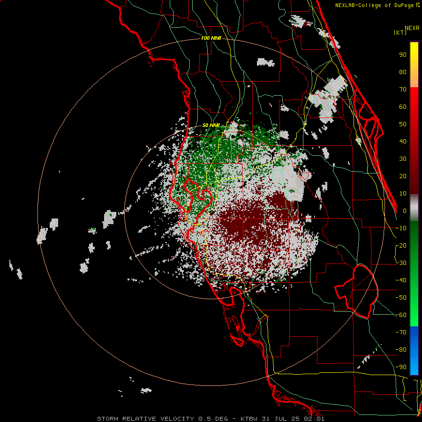
Task: Select the positive 50 scale value
Action: click(403, 124)
